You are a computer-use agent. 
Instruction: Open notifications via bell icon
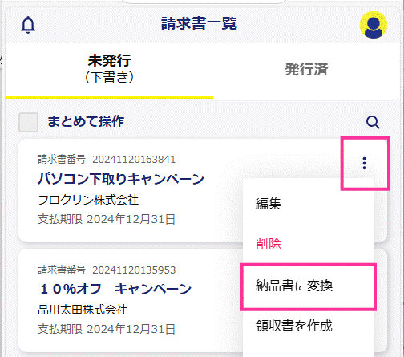[x=28, y=25]
